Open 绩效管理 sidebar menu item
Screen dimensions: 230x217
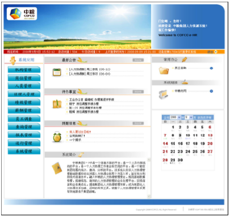coord(24,102)
